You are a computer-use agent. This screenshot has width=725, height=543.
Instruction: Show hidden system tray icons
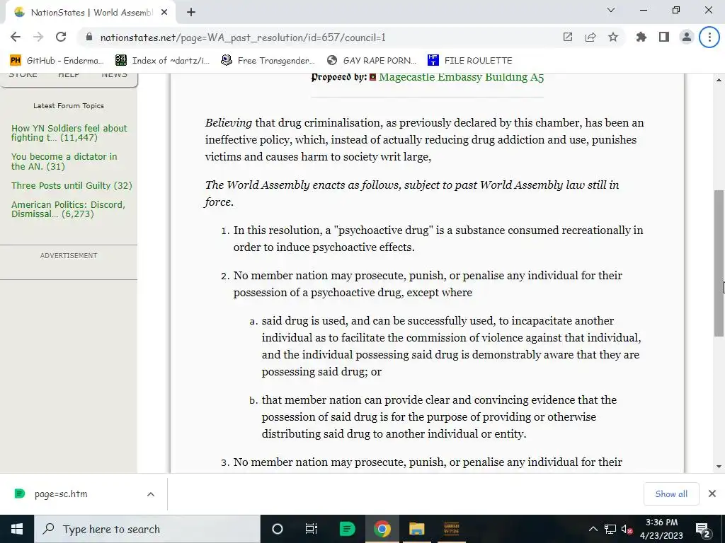(593, 529)
